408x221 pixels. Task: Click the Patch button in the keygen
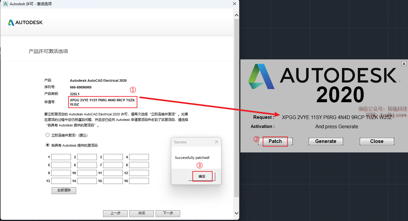point(275,141)
